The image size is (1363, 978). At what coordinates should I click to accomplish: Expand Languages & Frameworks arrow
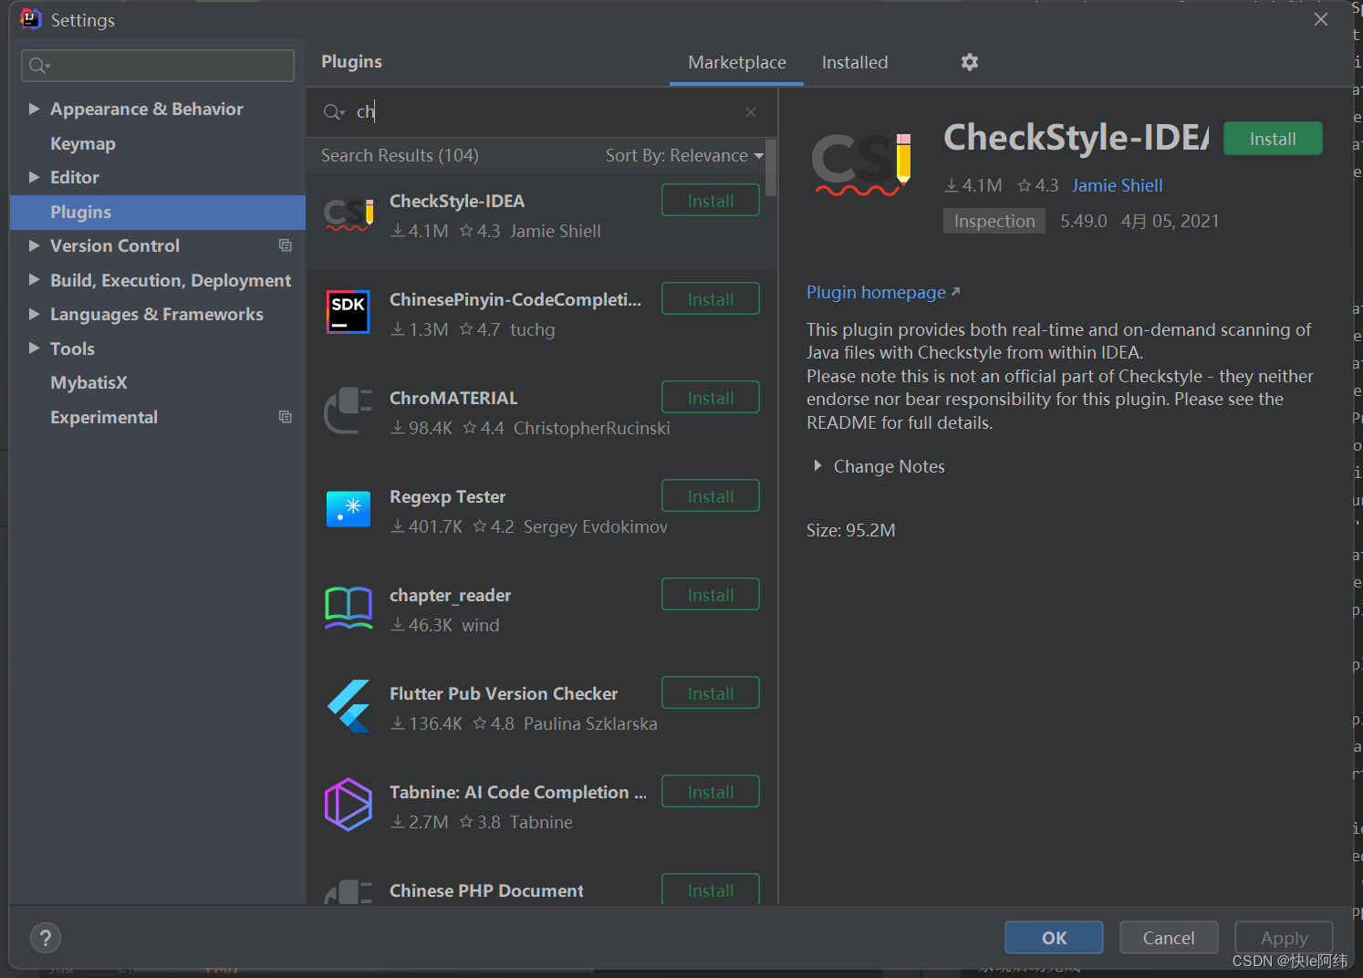click(34, 314)
